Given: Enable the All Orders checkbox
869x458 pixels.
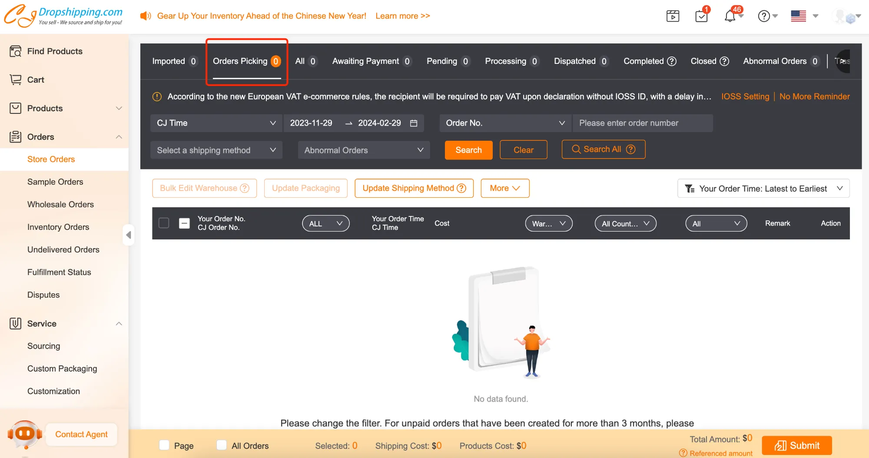Looking at the screenshot, I should [222, 445].
